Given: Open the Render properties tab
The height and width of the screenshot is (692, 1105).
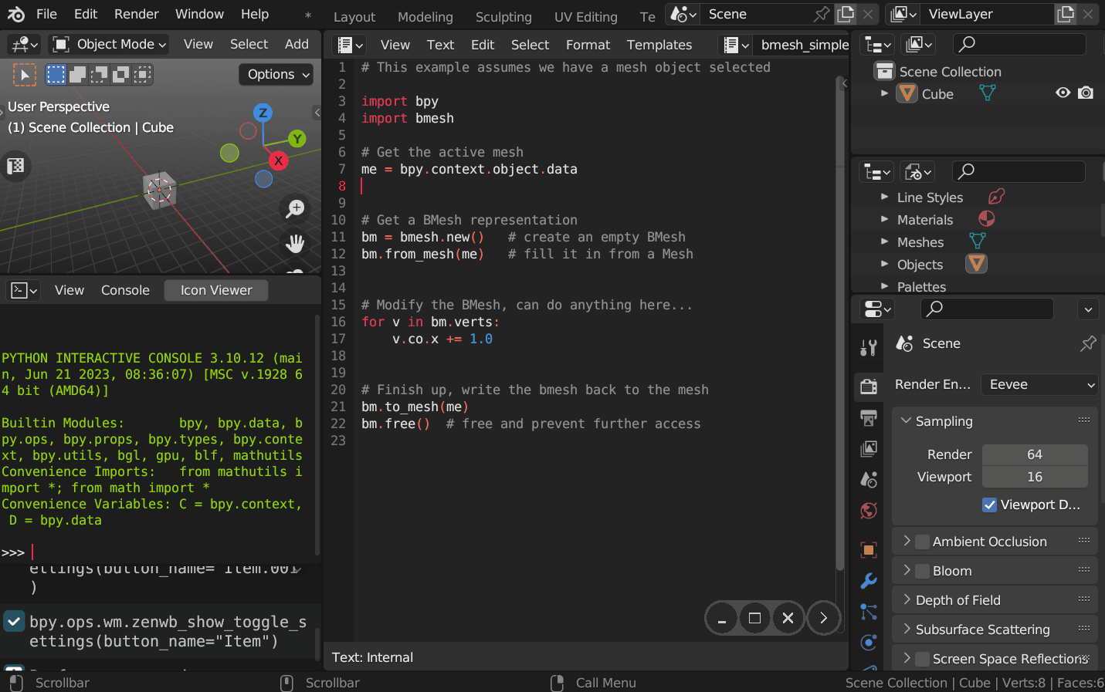Looking at the screenshot, I should (x=869, y=386).
